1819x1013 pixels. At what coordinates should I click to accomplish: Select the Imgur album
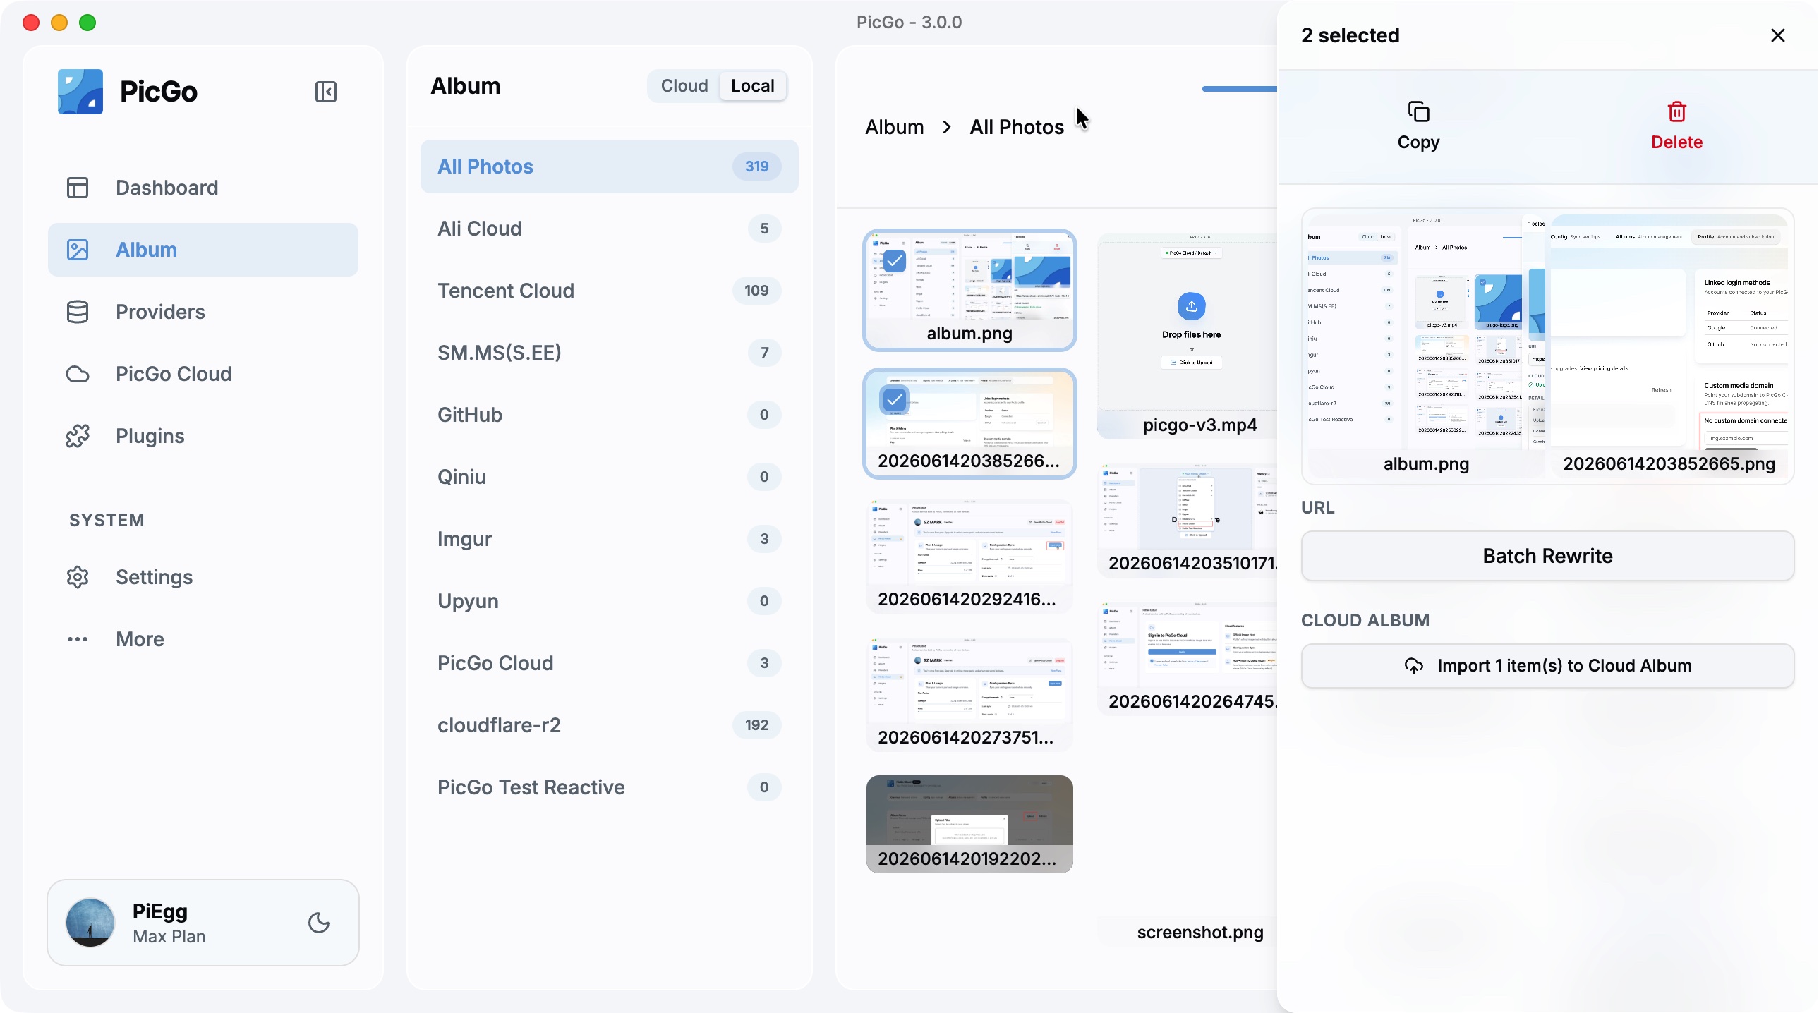[x=610, y=540]
